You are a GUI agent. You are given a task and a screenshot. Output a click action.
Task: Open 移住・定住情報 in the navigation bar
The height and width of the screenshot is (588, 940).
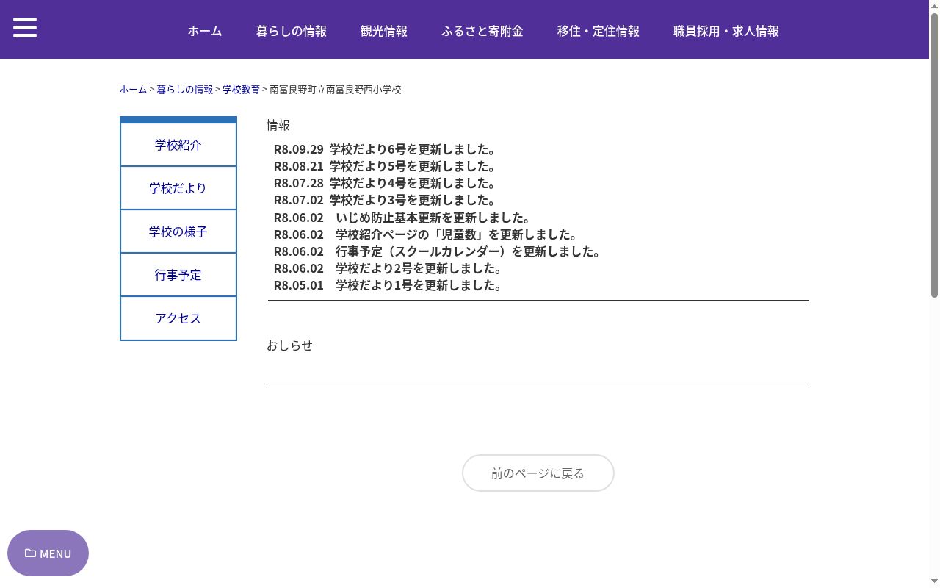(599, 31)
